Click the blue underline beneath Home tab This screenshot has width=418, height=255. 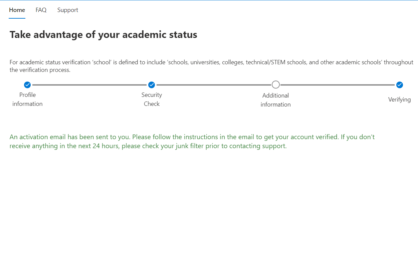[x=17, y=18]
